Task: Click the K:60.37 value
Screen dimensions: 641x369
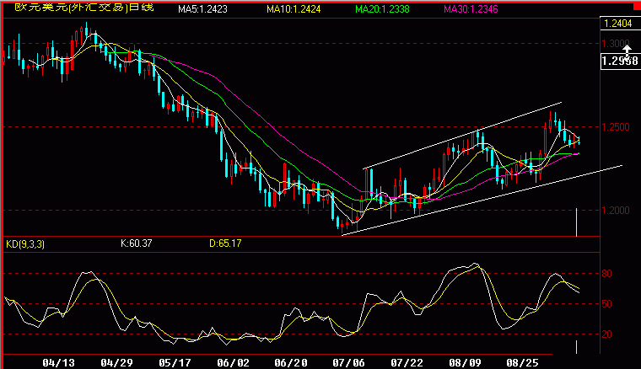Action: pyautogui.click(x=137, y=243)
